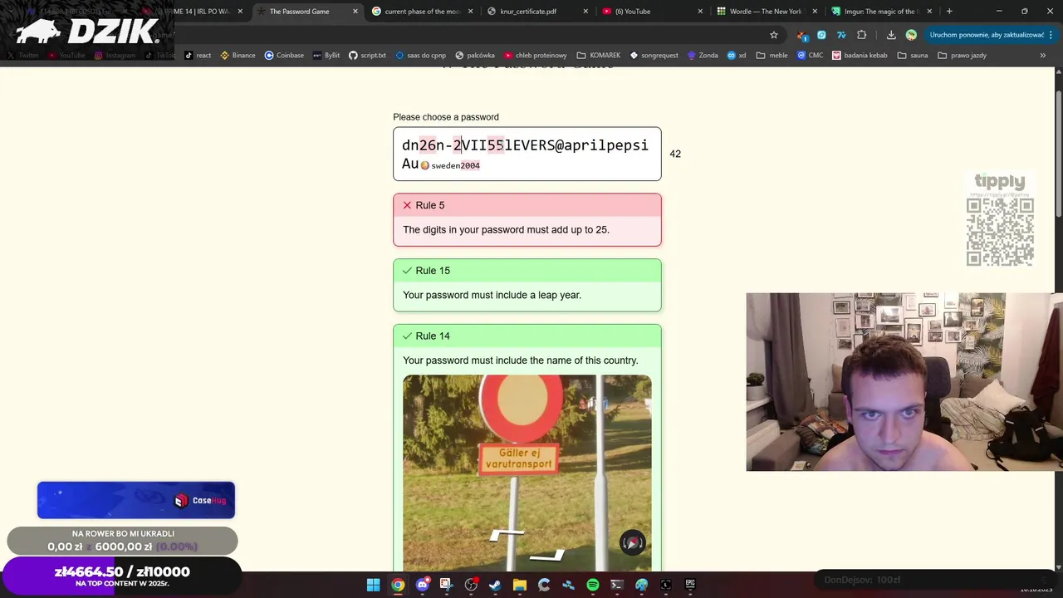Open the Snipping Tool taskbar icon

point(446,585)
